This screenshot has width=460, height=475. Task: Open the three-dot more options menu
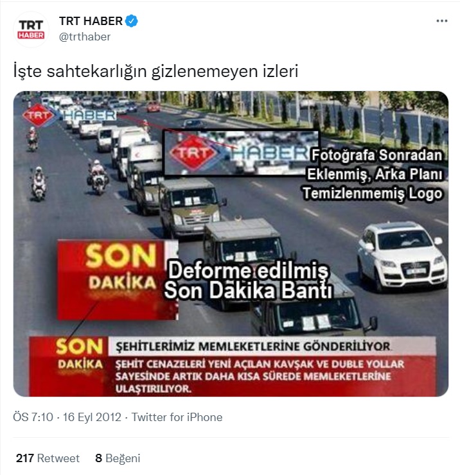pyautogui.click(x=441, y=21)
